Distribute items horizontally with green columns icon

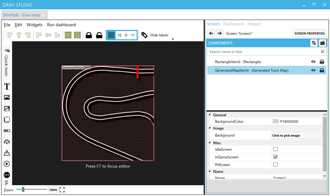tap(77, 35)
